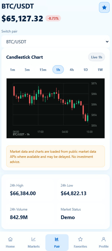Switch chart to 1W timeframe
The image size is (112, 251).
click(100, 70)
